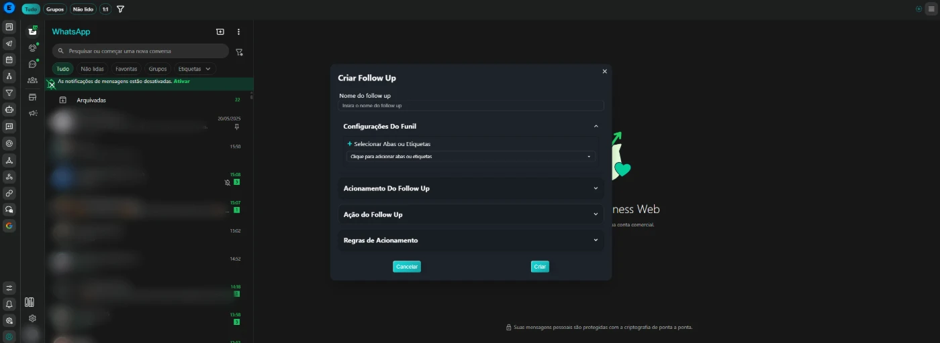The width and height of the screenshot is (940, 343).
Task: Click the 'Nome do follow up' input field
Action: point(470,106)
